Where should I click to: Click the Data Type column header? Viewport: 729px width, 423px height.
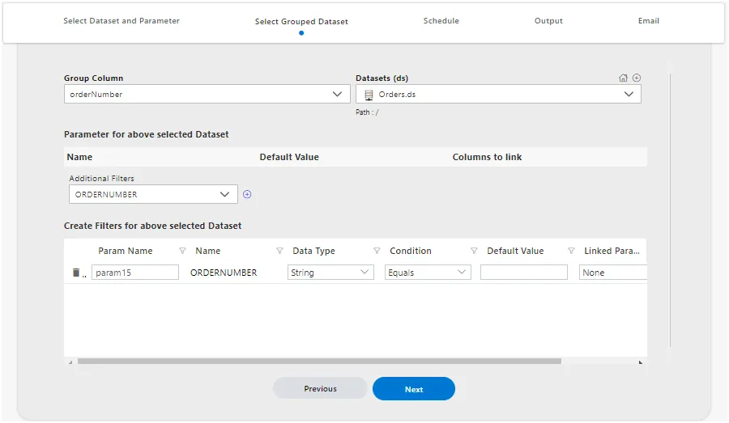tap(313, 251)
